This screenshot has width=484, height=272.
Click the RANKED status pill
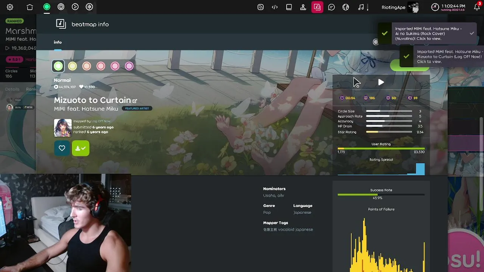point(15,21)
